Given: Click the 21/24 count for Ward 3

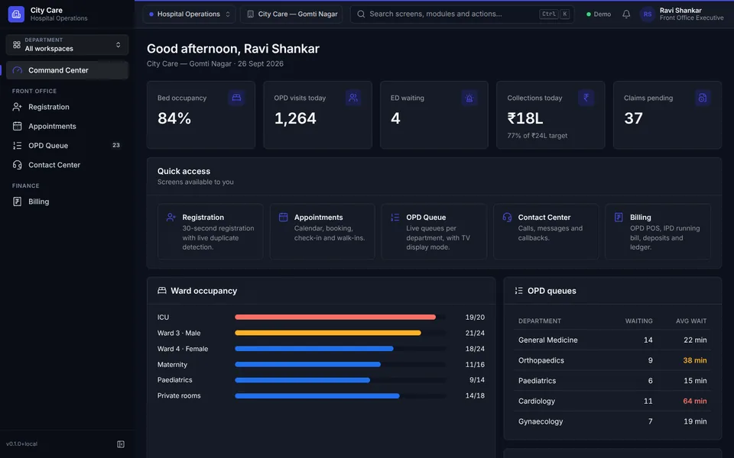Looking at the screenshot, I should tap(475, 334).
